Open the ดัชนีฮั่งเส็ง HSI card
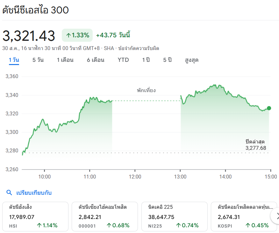The width and height of the screenshot is (279, 233). click(35, 216)
